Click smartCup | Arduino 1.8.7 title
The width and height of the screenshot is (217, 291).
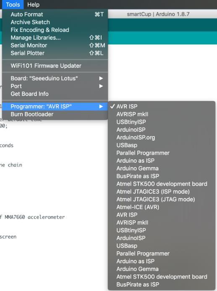pyautogui.click(x=158, y=14)
